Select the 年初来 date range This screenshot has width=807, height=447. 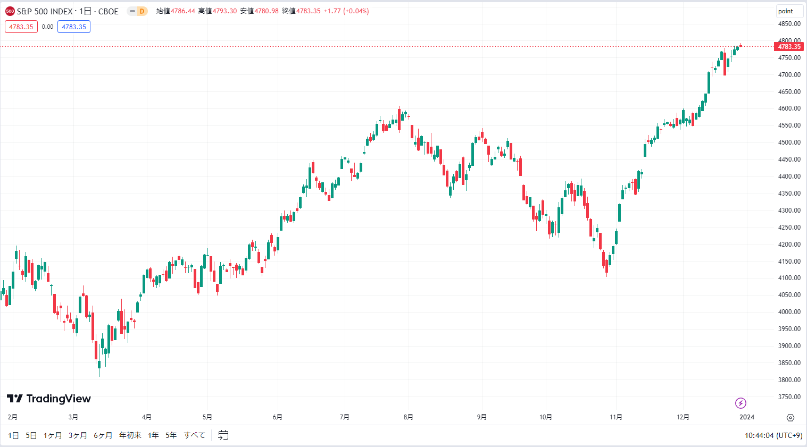coord(130,435)
